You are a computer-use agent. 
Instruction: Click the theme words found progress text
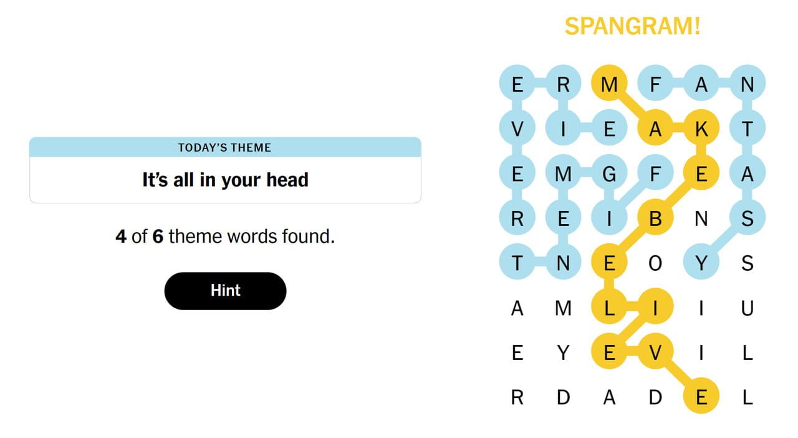pos(224,236)
